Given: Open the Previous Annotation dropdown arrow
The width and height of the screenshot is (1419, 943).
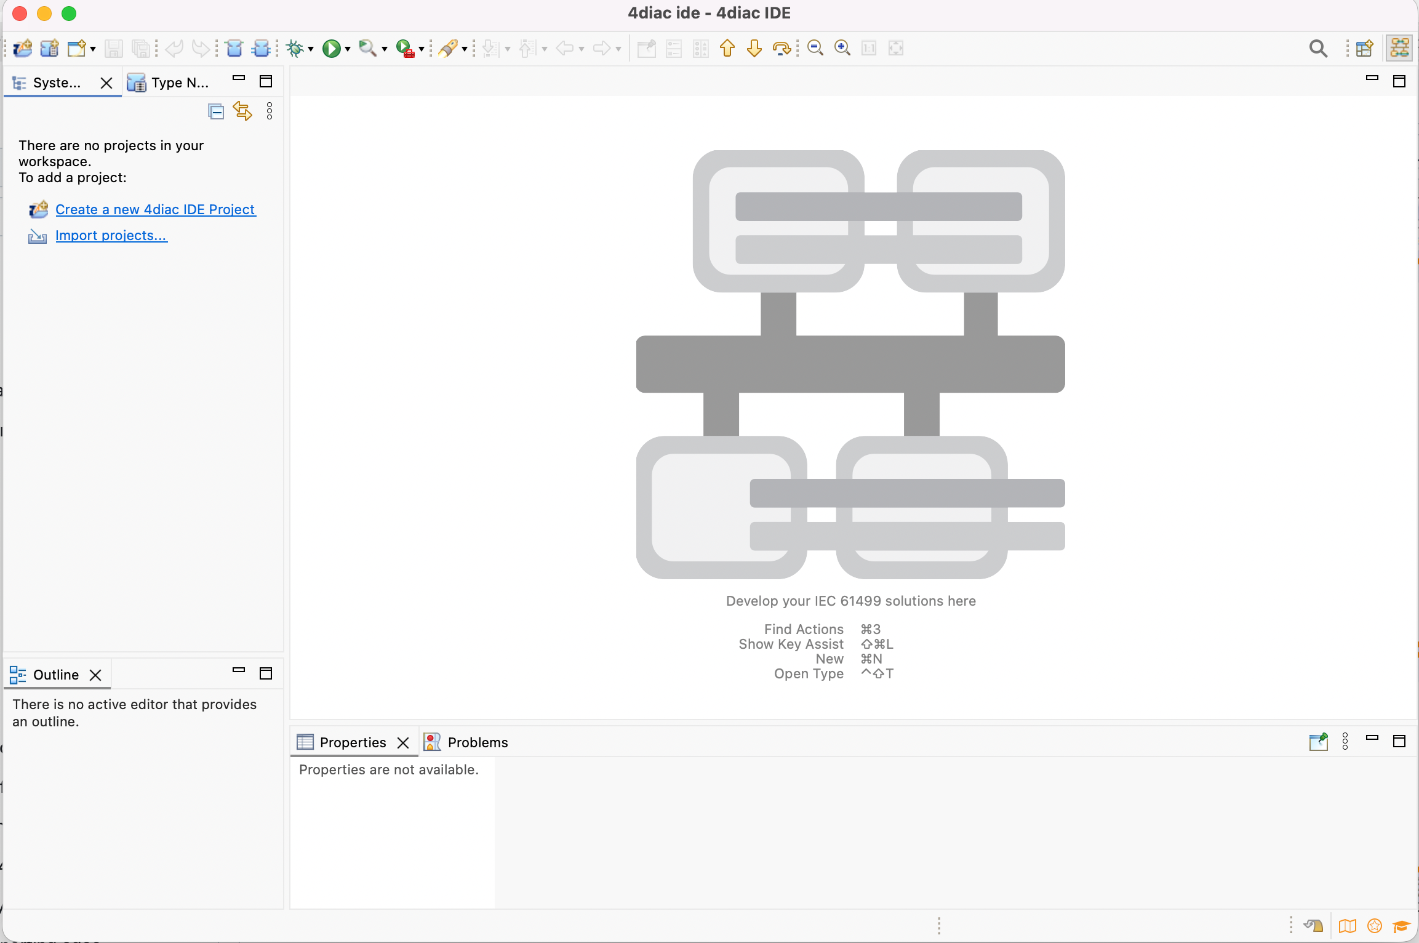Looking at the screenshot, I should pos(545,49).
